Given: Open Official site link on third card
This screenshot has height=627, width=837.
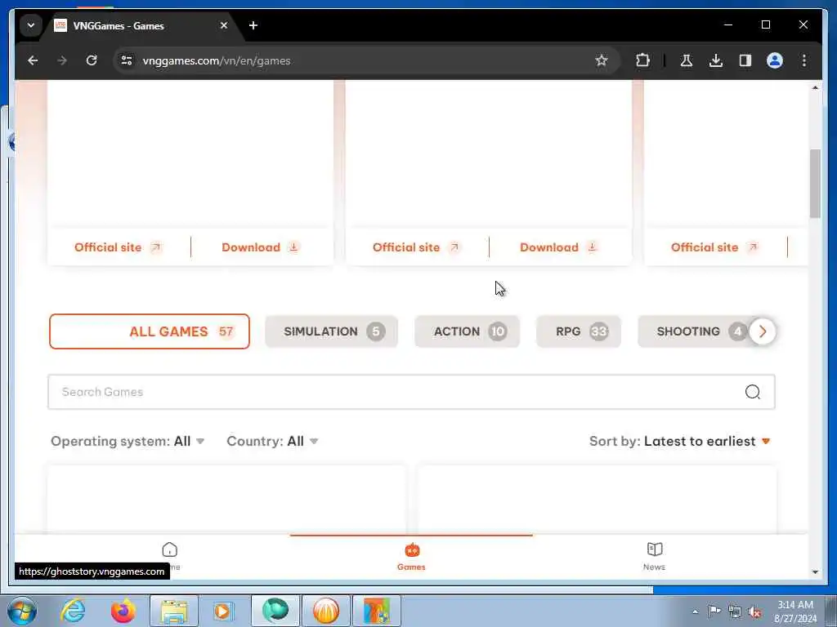Looking at the screenshot, I should (714, 247).
